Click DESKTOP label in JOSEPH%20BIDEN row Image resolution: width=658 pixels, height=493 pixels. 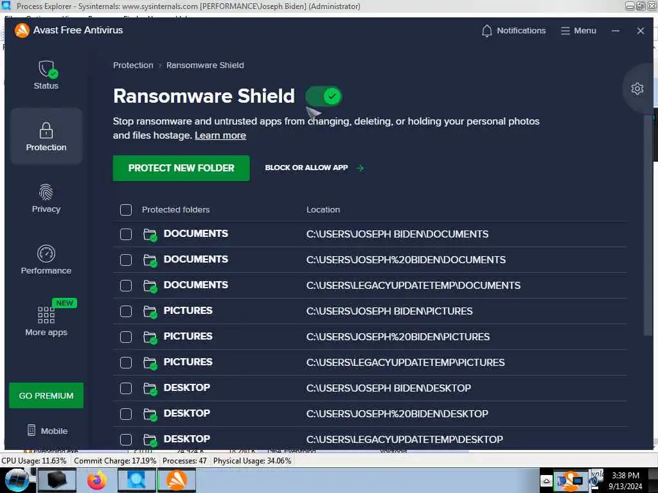[187, 413]
